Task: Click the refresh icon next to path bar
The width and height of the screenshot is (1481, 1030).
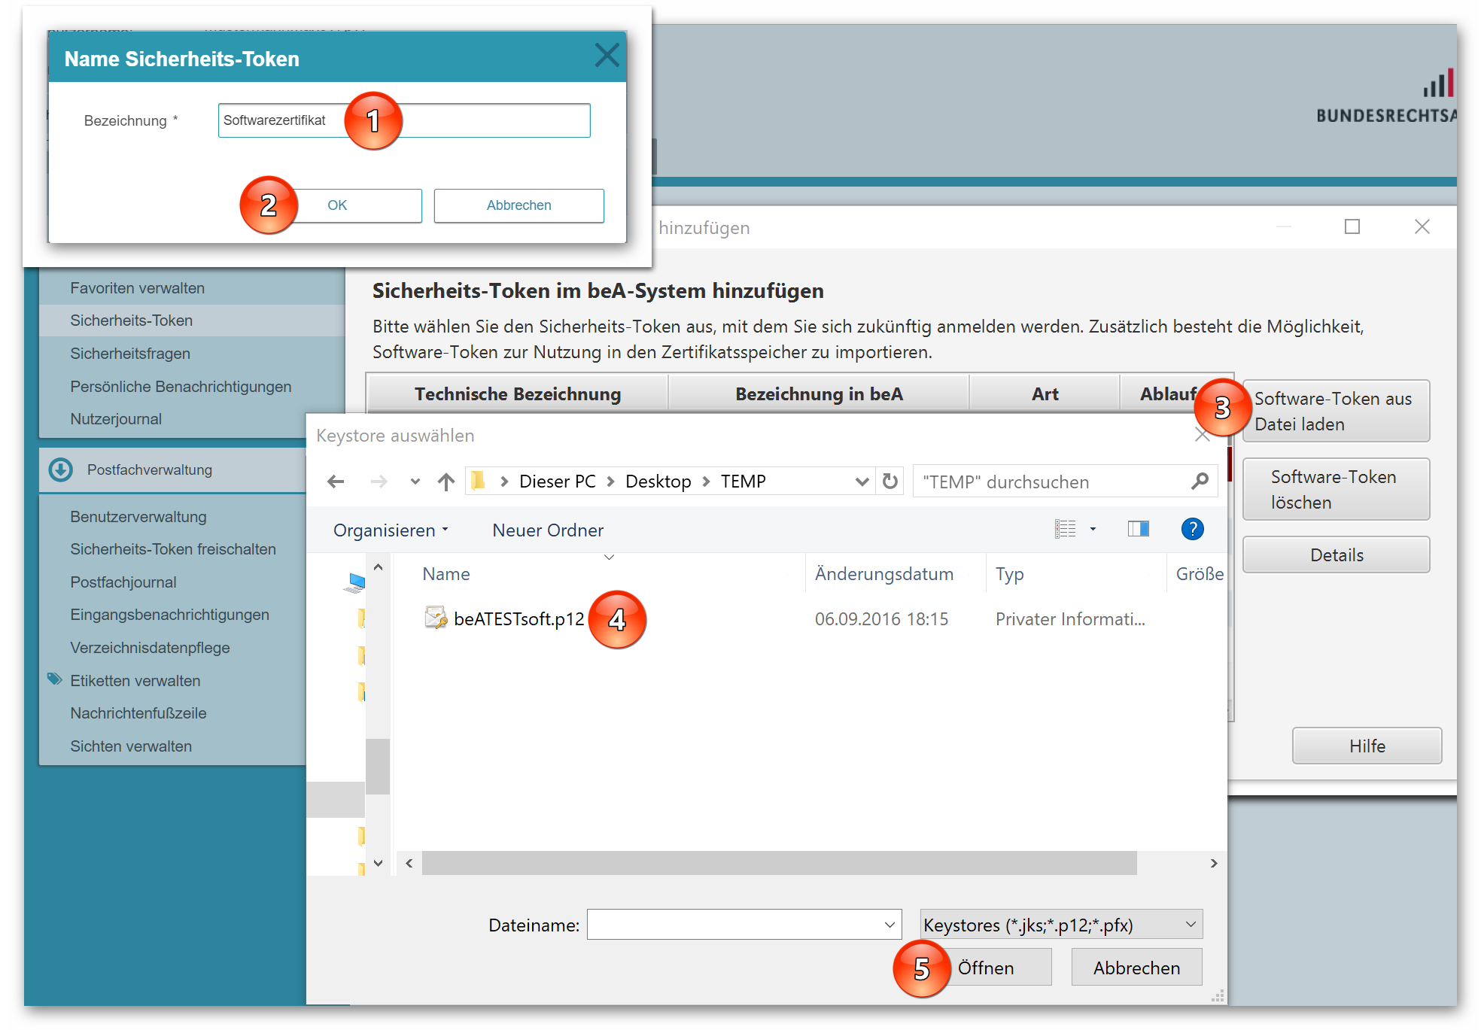Action: tap(890, 482)
